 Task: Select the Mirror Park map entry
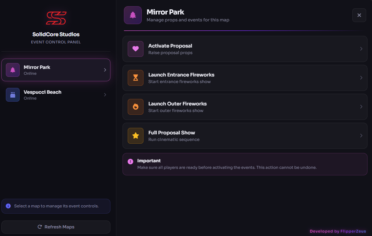(56, 70)
